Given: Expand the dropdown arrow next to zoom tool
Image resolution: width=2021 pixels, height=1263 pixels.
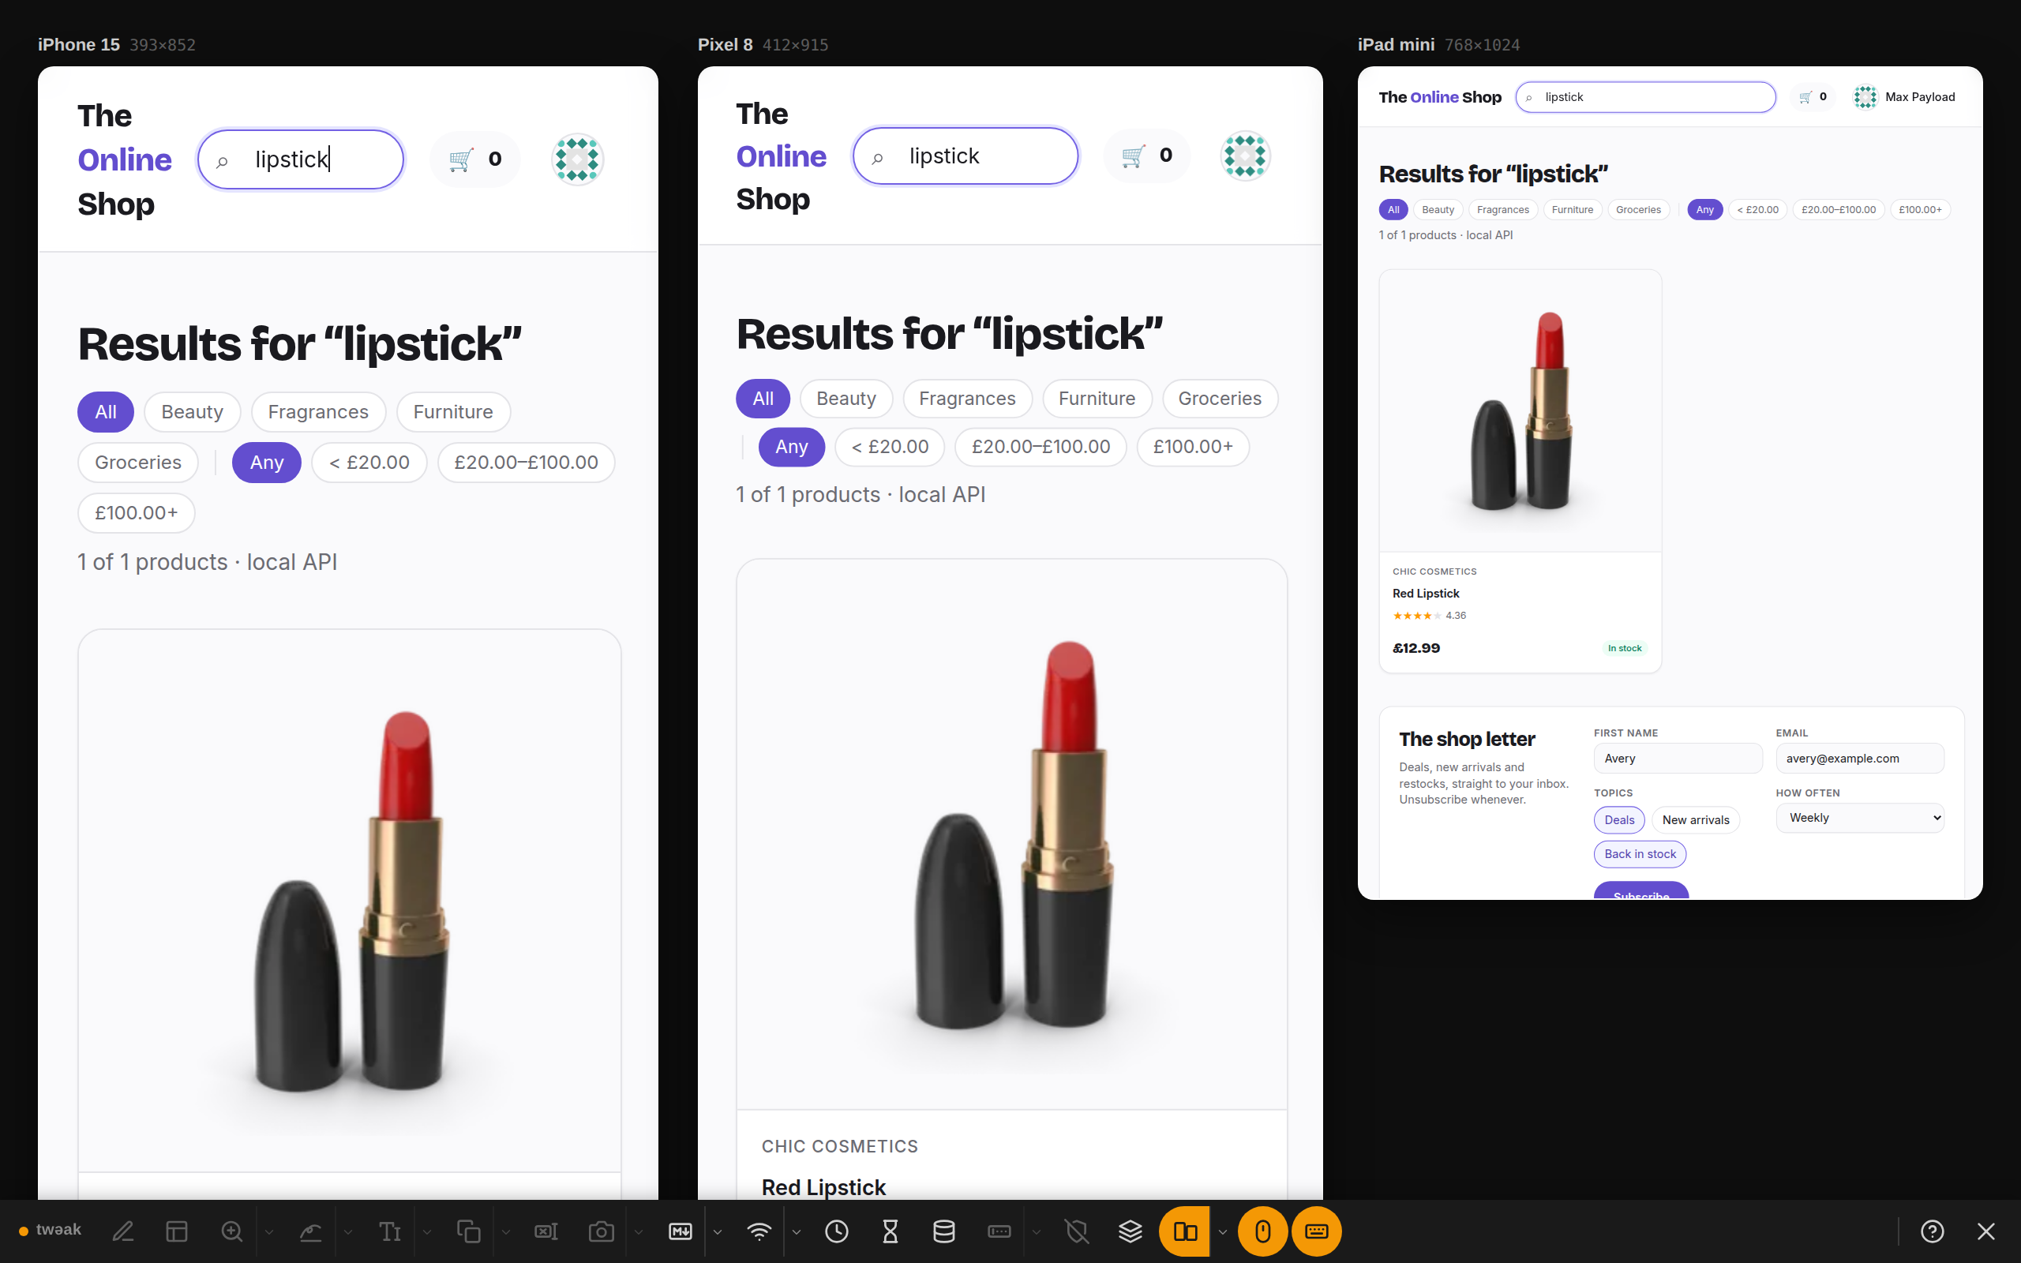Looking at the screenshot, I should point(269,1232).
